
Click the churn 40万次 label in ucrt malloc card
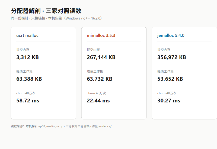(x=26, y=93)
